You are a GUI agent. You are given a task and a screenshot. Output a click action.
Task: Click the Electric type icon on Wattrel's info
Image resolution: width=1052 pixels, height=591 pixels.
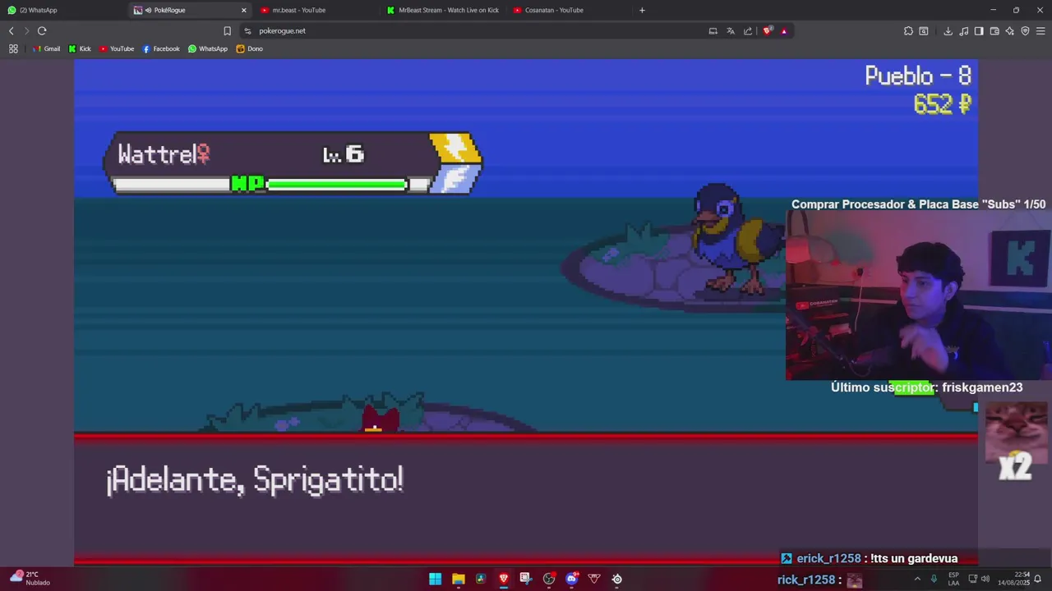tap(454, 149)
